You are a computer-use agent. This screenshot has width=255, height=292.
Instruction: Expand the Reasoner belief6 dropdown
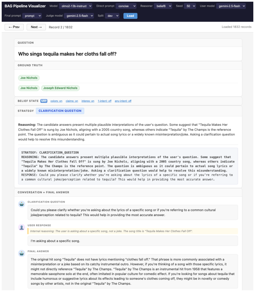point(163,6)
